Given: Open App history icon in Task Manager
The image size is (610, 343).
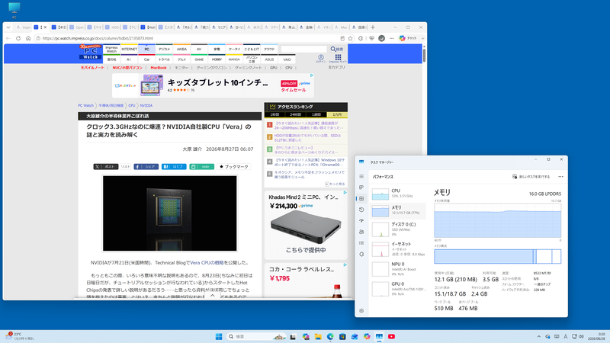Looking at the screenshot, I should pos(361,210).
